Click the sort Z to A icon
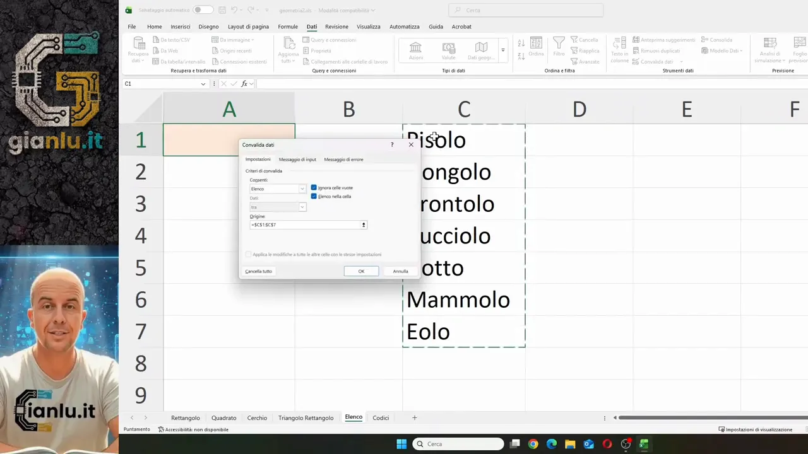This screenshot has height=454, width=808. (x=521, y=56)
